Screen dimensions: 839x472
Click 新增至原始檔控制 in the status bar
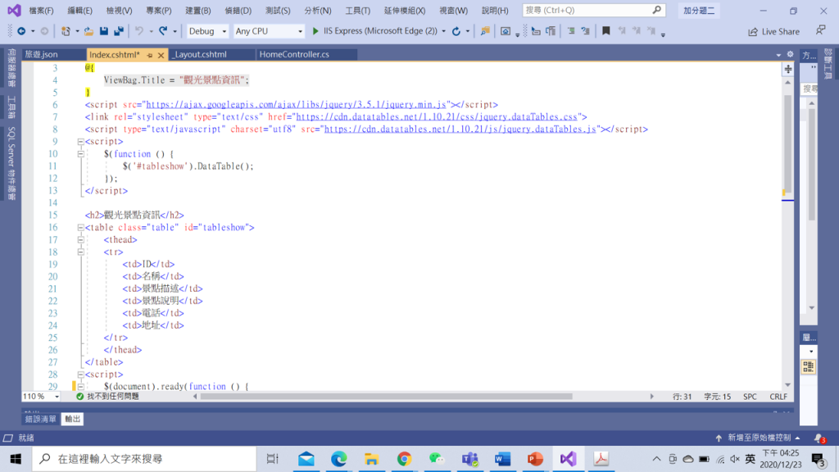click(759, 438)
